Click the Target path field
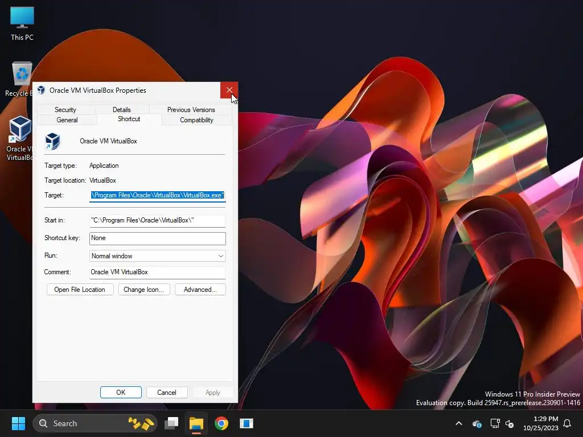Screen dimensions: 583x437 tap(157, 196)
